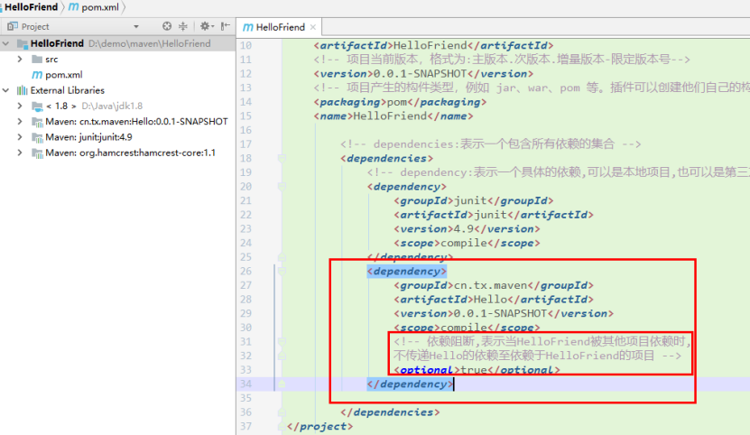Click the collapse all icon in Project panel
Screen dimensions: 750x435
pos(184,27)
